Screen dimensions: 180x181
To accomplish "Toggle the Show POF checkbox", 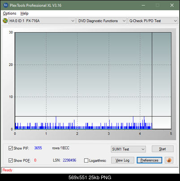I will pyautogui.click(x=11, y=160).
